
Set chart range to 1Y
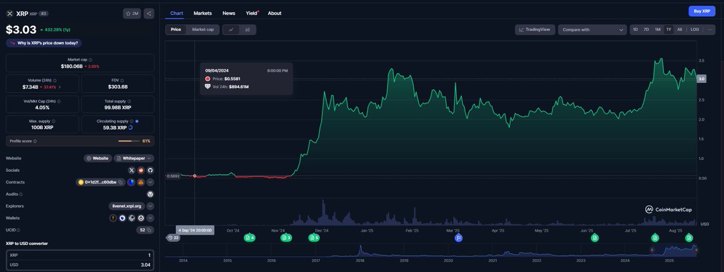click(668, 29)
